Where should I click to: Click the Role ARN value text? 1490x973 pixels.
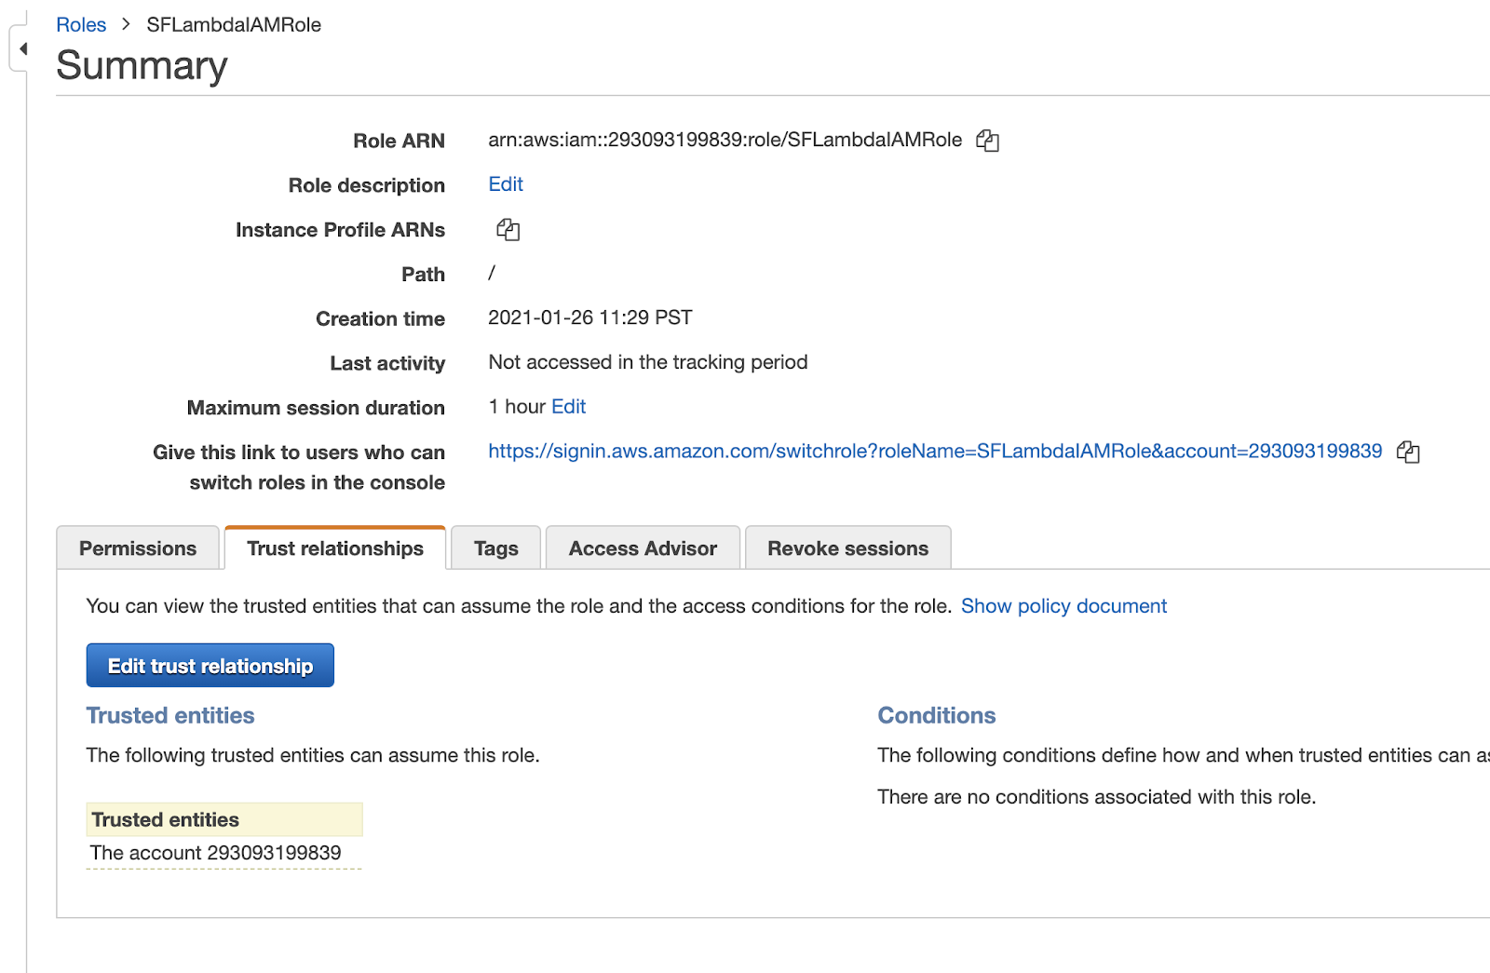point(725,140)
